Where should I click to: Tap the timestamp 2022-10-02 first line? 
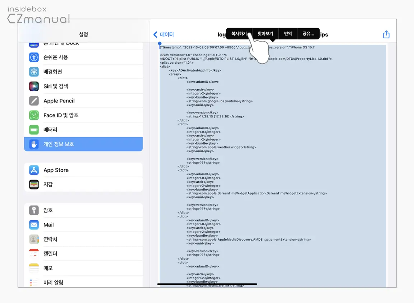237,47
